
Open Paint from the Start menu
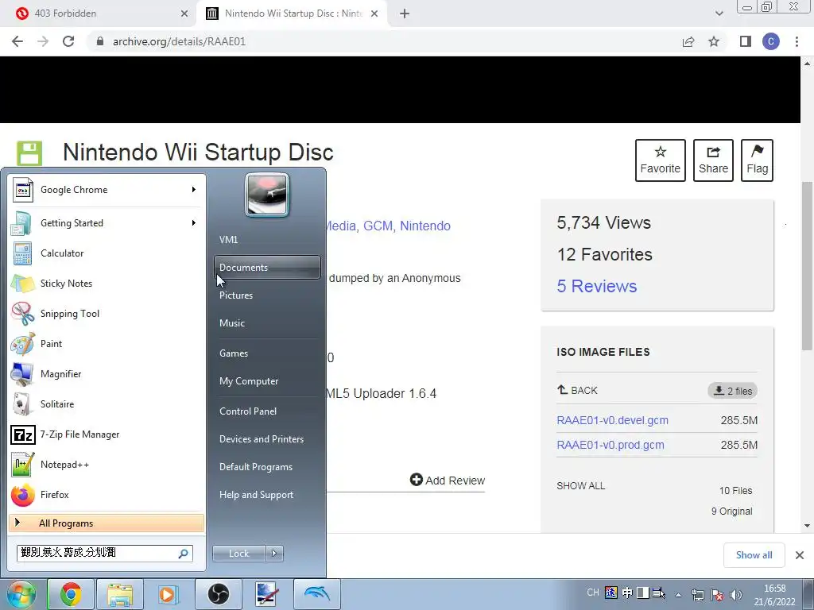click(x=107, y=343)
